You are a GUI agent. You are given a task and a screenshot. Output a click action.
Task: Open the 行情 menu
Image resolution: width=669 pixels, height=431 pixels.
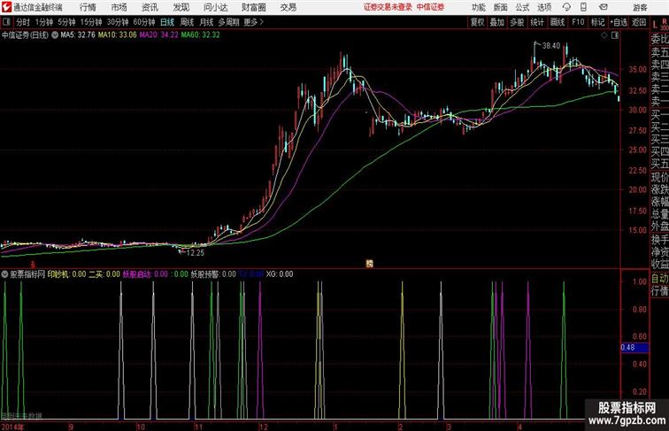point(88,7)
